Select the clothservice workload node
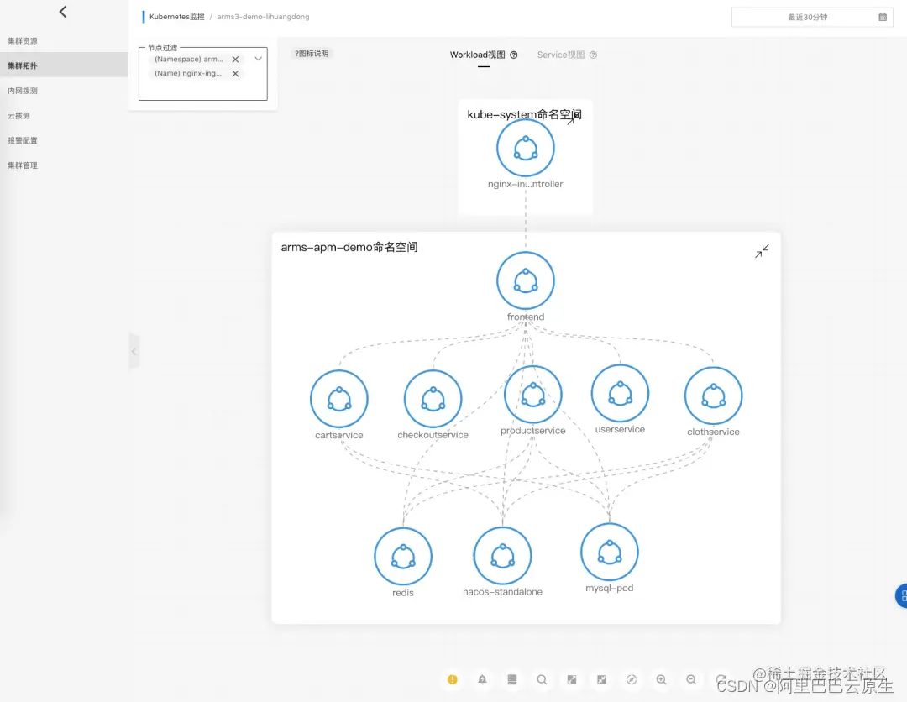907x702 pixels. point(713,396)
